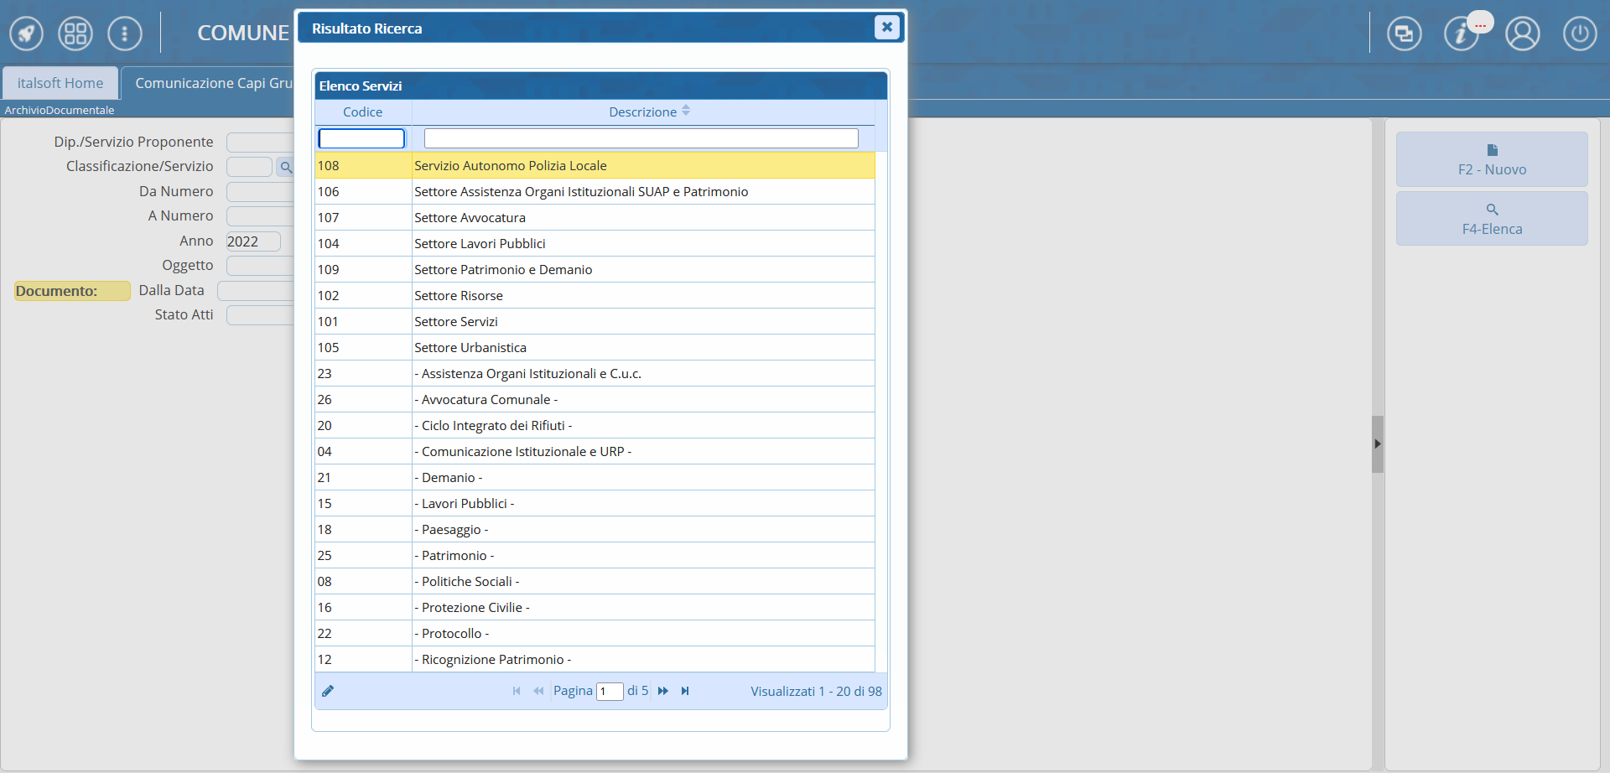Viewport: 1610px width, 773px height.
Task: Click the Codice filter input field
Action: [x=361, y=138]
